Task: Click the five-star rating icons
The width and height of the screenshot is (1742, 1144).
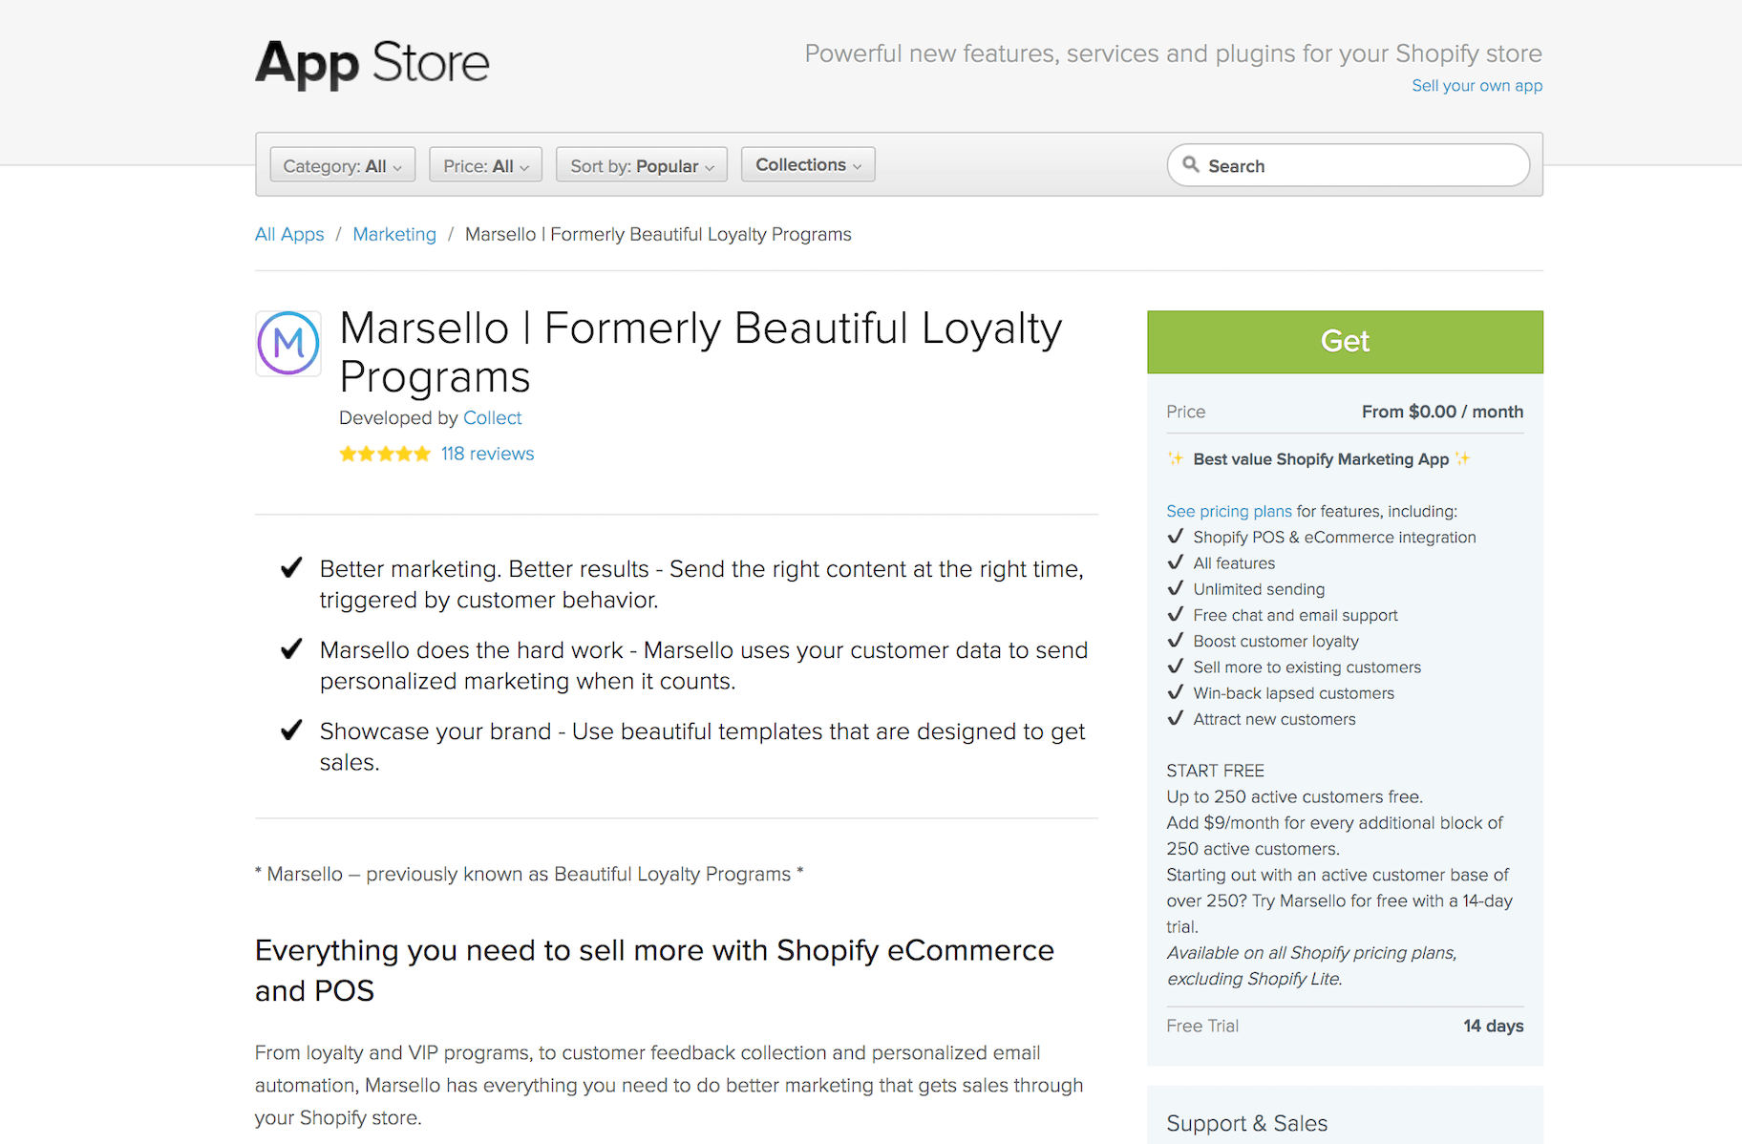Action: coord(385,454)
